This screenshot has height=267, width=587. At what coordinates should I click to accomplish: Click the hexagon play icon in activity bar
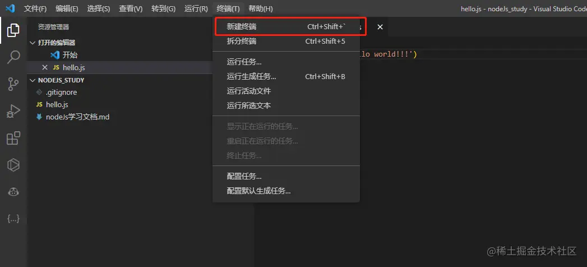(x=13, y=165)
